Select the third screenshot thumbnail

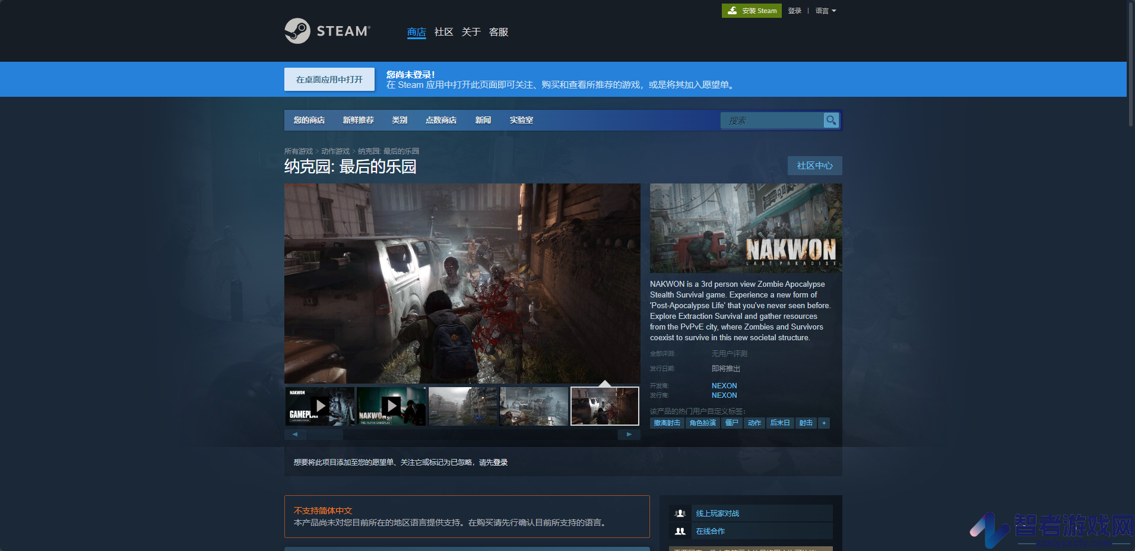[463, 406]
